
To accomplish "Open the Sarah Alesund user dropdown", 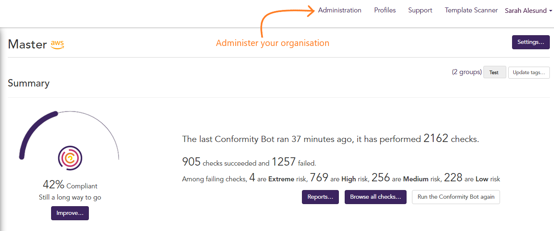I will pyautogui.click(x=528, y=11).
